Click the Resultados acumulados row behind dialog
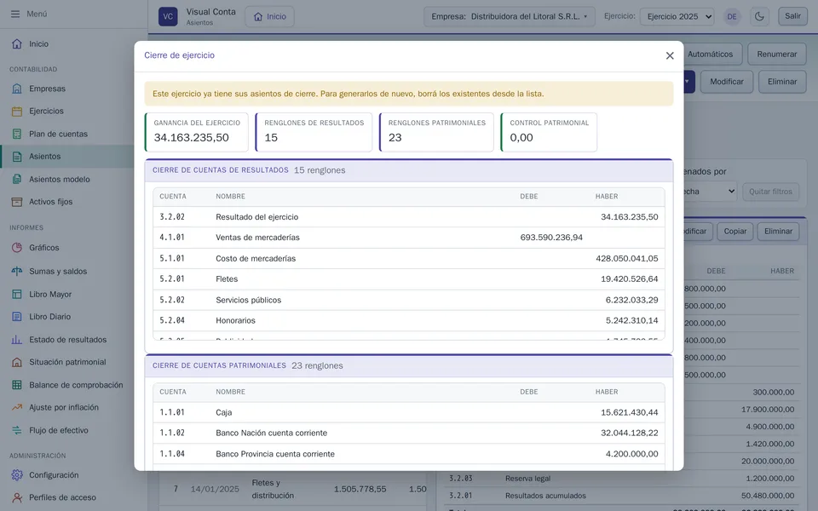The height and width of the screenshot is (511, 818). [621, 496]
